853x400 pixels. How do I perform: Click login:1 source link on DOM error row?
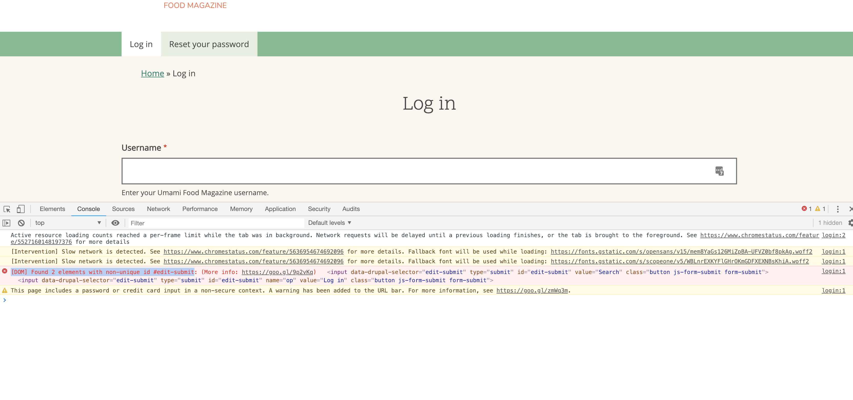pyautogui.click(x=834, y=271)
